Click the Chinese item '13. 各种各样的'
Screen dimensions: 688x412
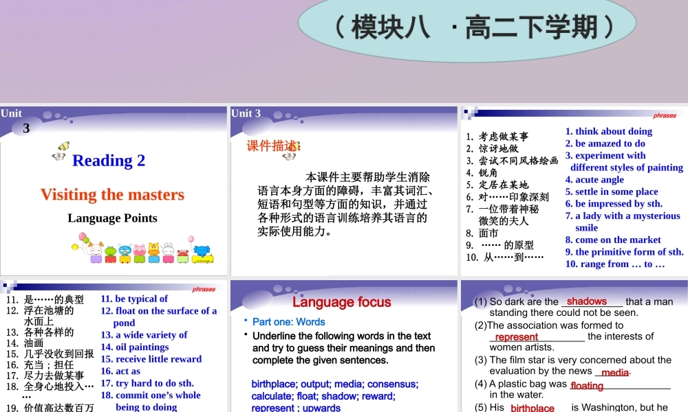point(40,332)
